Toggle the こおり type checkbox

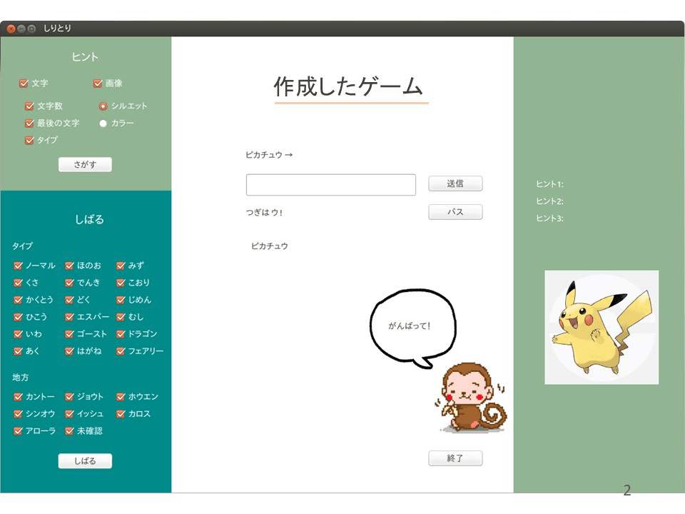pyautogui.click(x=121, y=283)
